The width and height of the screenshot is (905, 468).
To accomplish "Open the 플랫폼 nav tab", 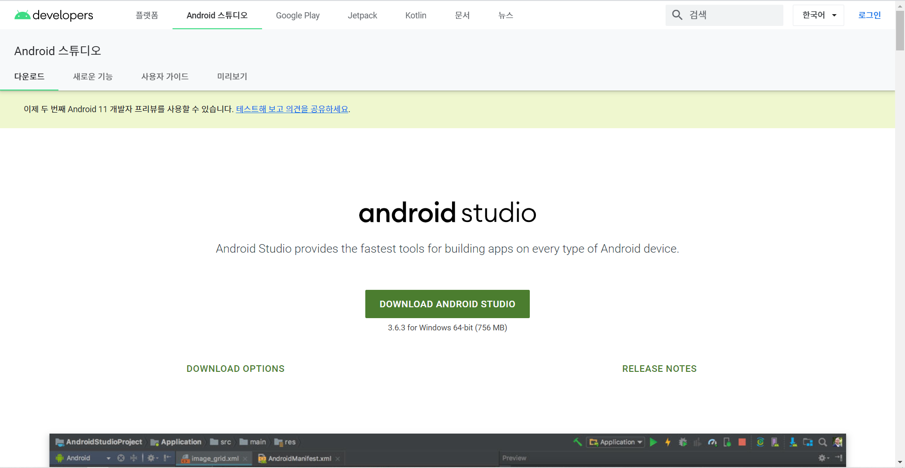I will (x=147, y=15).
